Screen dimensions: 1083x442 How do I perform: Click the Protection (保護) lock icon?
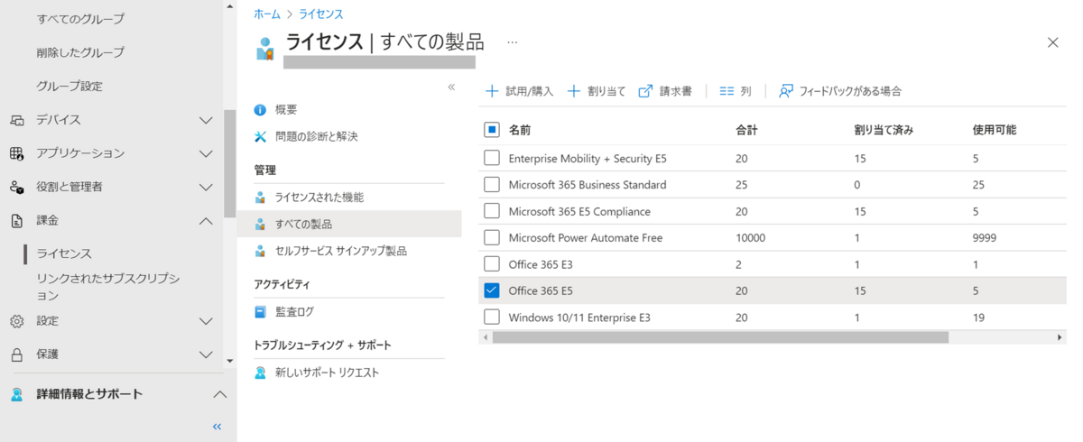tap(16, 355)
